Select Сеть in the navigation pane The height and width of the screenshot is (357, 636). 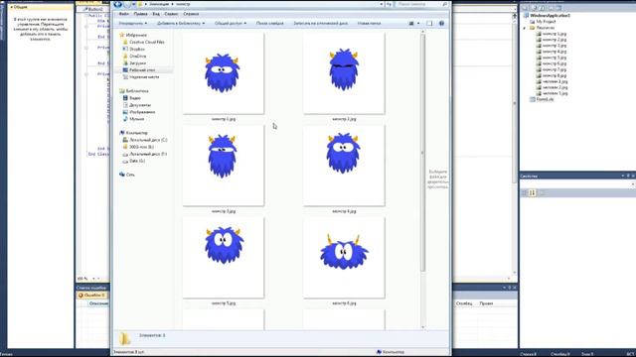(127, 175)
